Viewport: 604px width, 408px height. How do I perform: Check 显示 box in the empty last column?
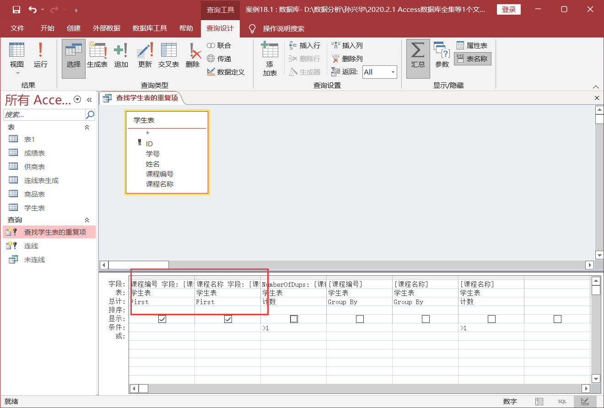557,319
